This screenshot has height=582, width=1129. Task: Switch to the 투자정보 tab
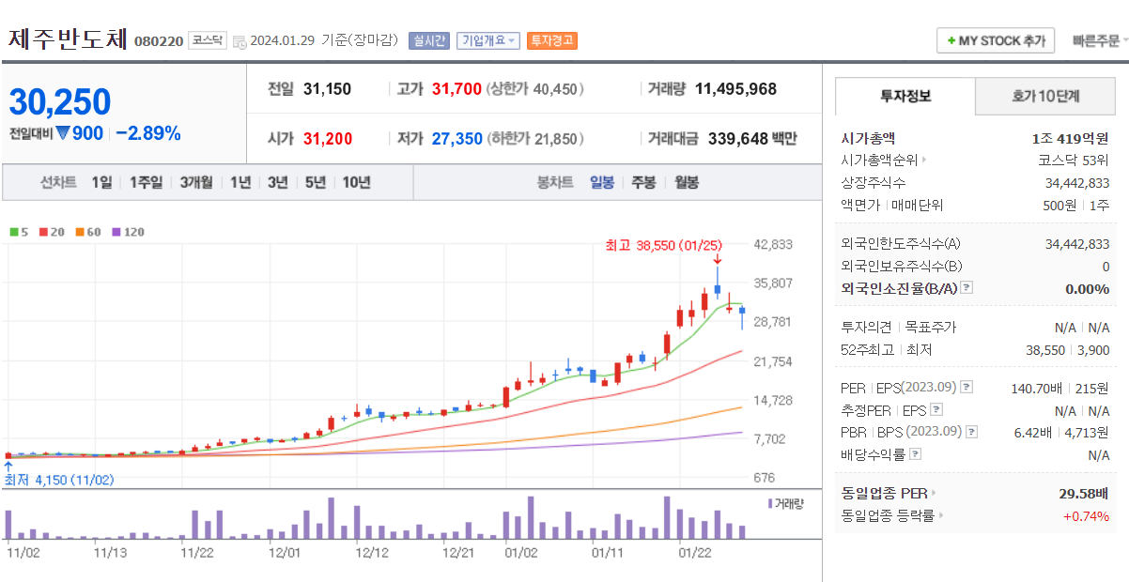pos(905,96)
